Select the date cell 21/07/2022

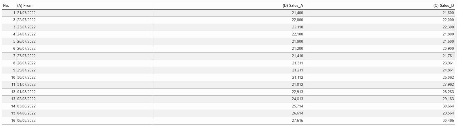[x=85, y=13]
